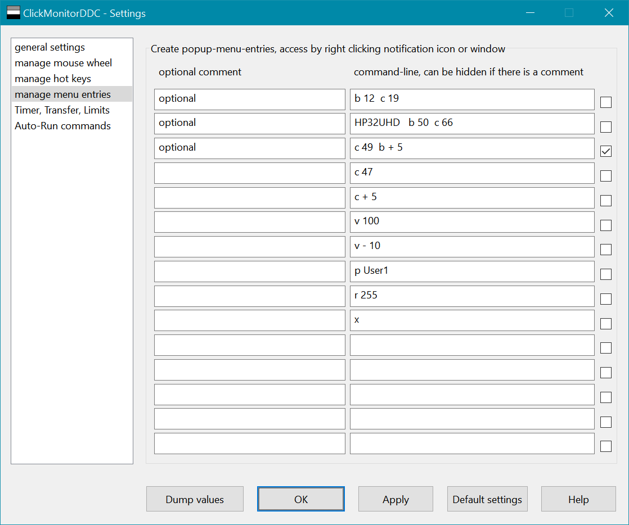This screenshot has height=525, width=629.
Task: Edit comment field beside 'HP32UHD b 50 c 66'
Action: pos(249,124)
